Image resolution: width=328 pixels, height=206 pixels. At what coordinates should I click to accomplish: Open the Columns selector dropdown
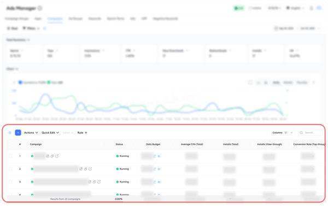pyautogui.click(x=283, y=133)
